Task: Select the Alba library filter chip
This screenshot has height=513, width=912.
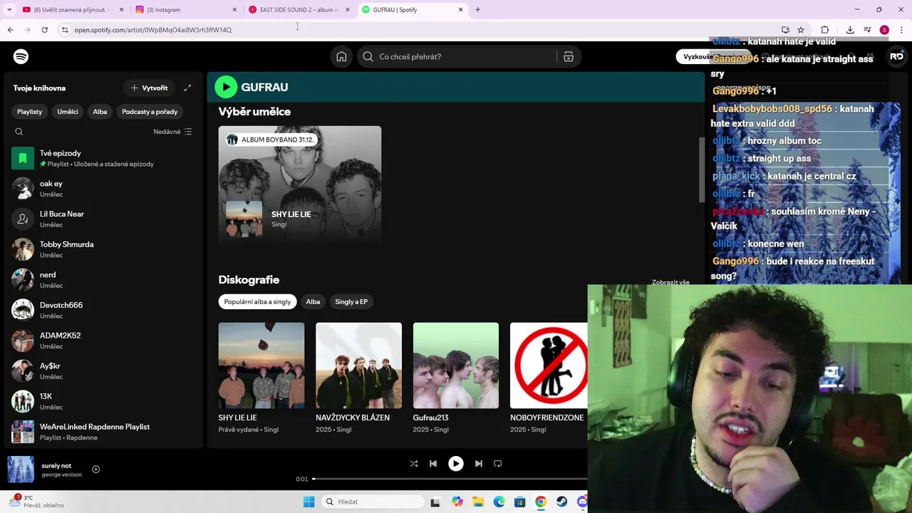Action: (100, 111)
